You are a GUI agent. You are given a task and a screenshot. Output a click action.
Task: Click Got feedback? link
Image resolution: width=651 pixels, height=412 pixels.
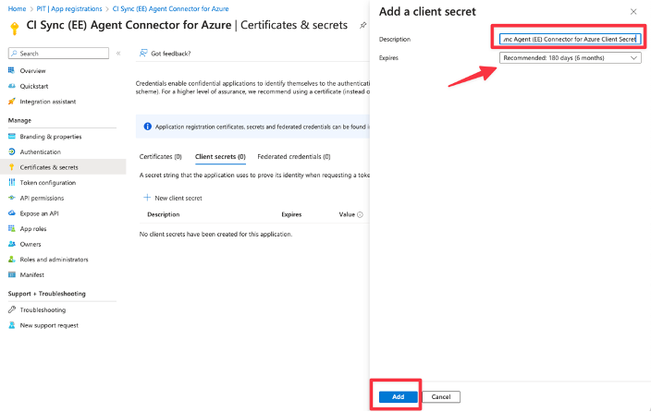click(x=171, y=54)
